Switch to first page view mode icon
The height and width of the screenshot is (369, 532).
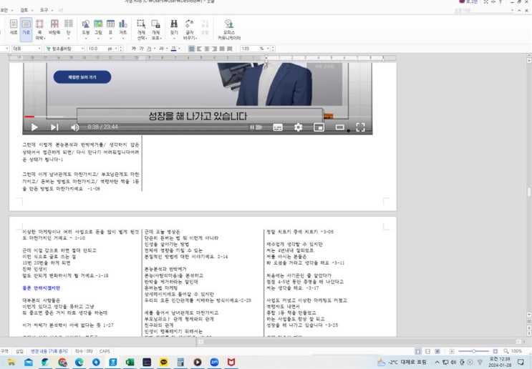[x=418, y=351]
